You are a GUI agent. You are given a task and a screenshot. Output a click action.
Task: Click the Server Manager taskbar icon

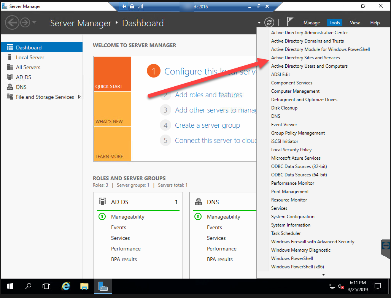coord(103,286)
